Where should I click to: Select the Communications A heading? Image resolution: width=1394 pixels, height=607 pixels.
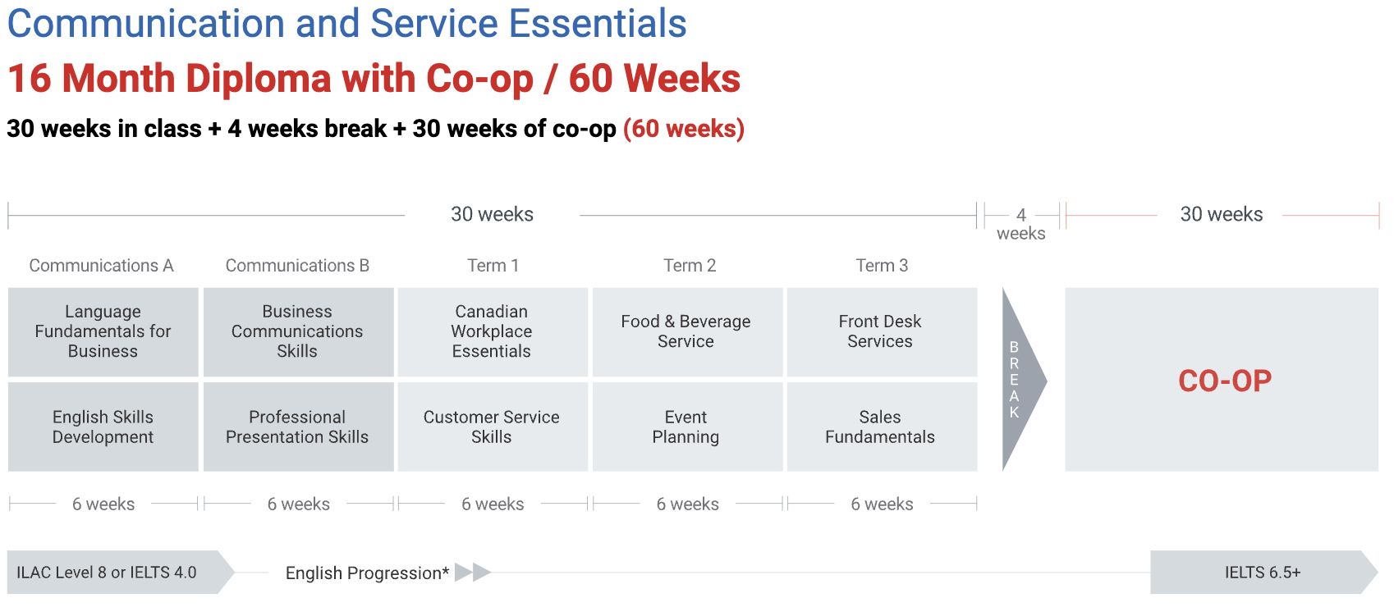point(102,266)
